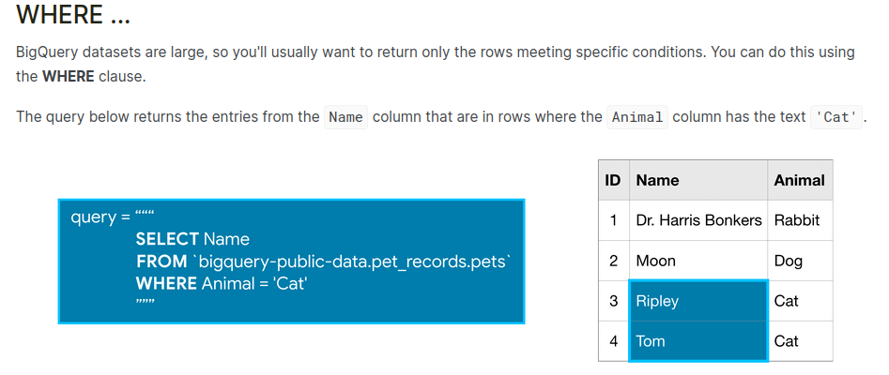
Task: Click the inline code text 'Cat'
Action: pyautogui.click(x=836, y=117)
